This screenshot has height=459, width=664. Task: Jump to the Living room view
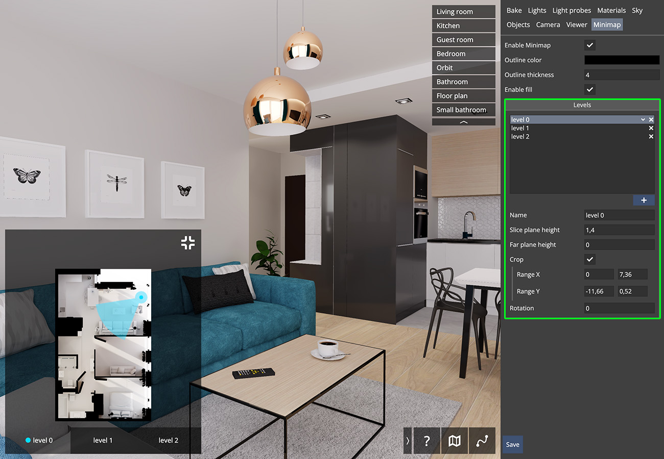(x=464, y=12)
